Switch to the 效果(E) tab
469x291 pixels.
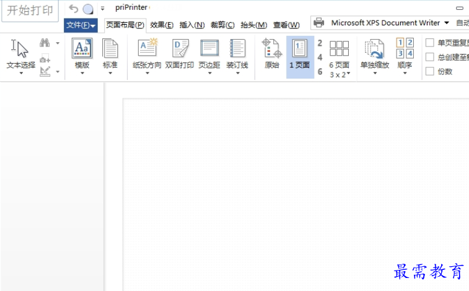click(x=162, y=25)
